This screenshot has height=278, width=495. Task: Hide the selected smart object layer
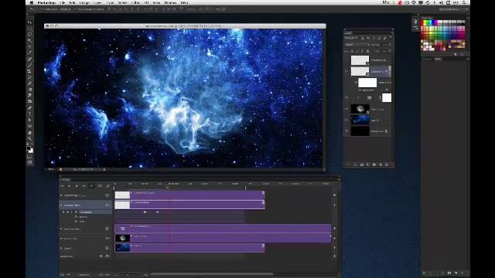pos(346,71)
